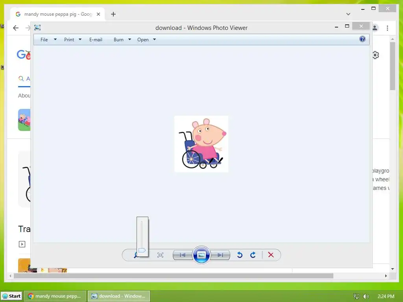Open Photo Viewer help icon
Screen dimensions: 403x302
pos(362,39)
